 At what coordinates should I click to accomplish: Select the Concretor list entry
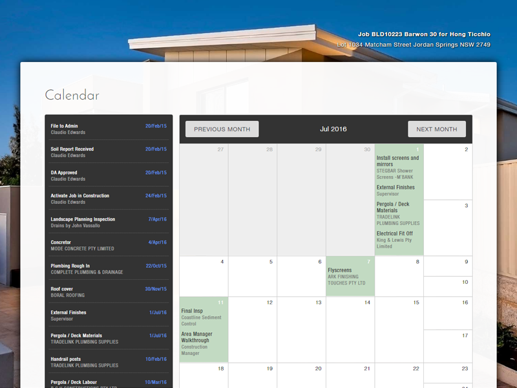pos(109,246)
